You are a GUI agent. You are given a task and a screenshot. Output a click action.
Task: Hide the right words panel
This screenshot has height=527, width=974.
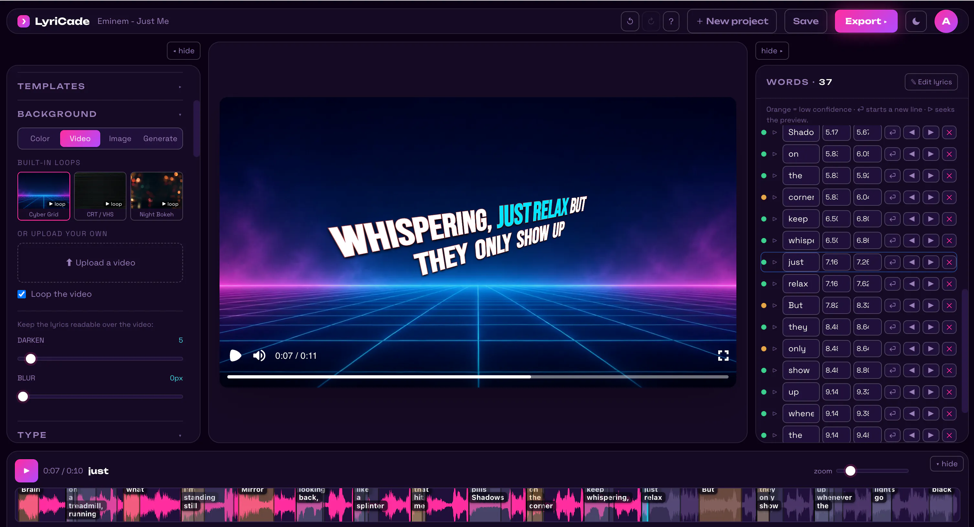point(772,51)
